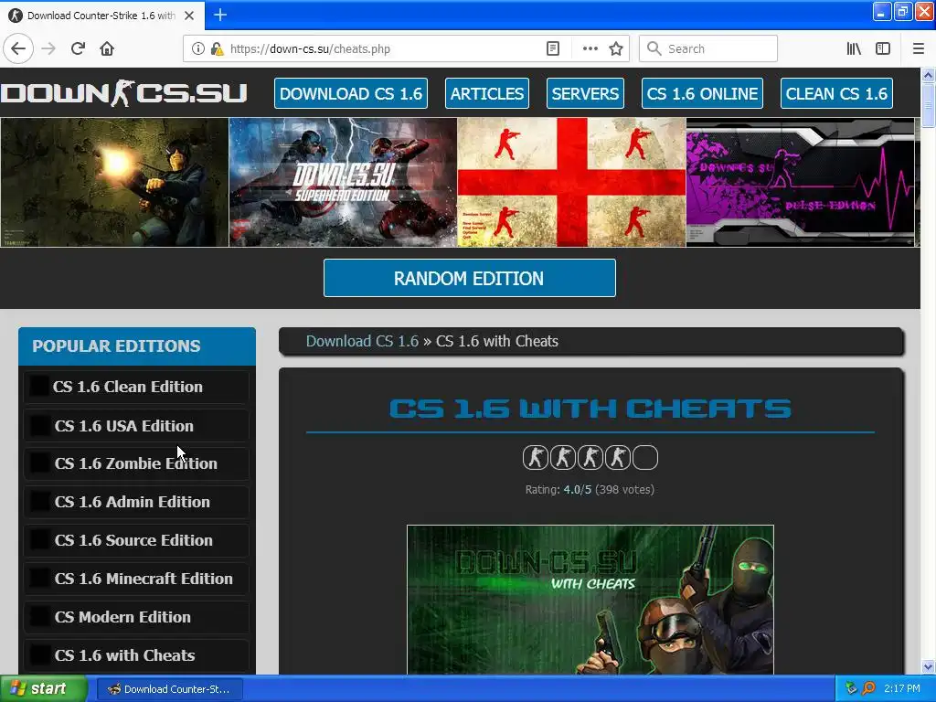Open page actions three-dots menu
This screenshot has width=936, height=702.
pyautogui.click(x=590, y=48)
